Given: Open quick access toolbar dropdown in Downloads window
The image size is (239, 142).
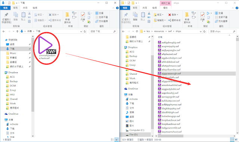Looking at the screenshot, I should 16,3.
